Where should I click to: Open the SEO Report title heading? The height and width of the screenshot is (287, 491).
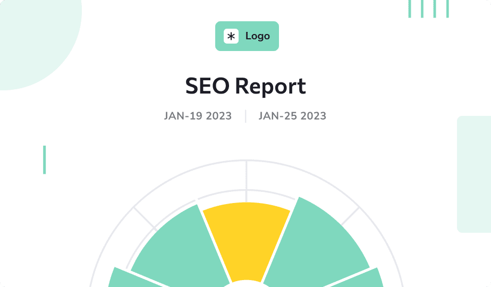[245, 86]
